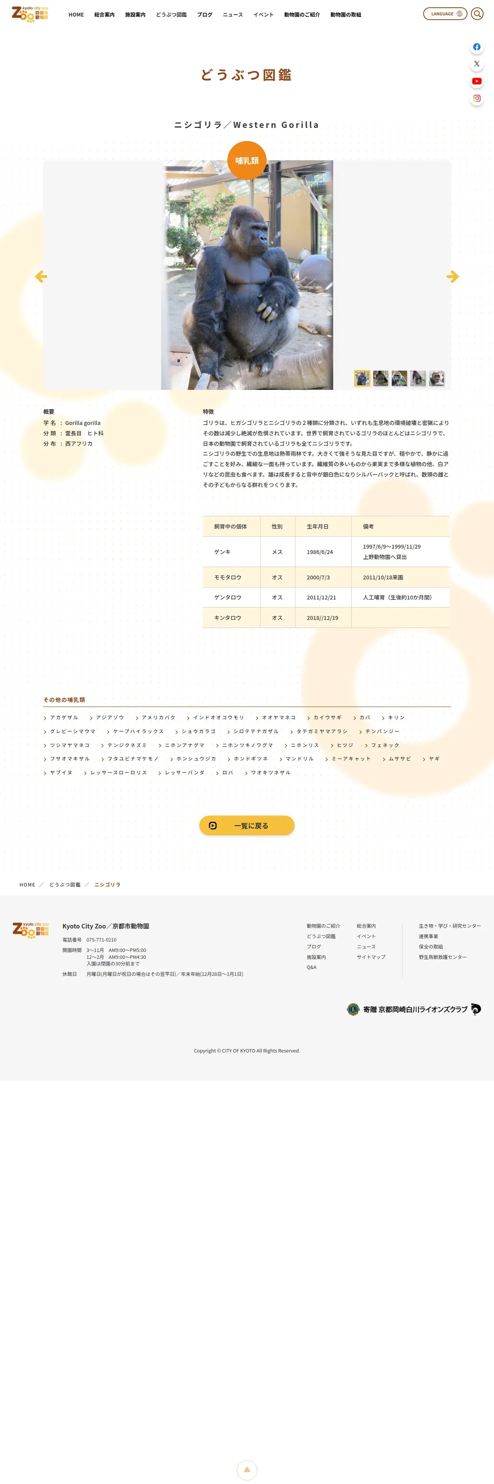Open the アジアゾウ animal link

coord(107,718)
